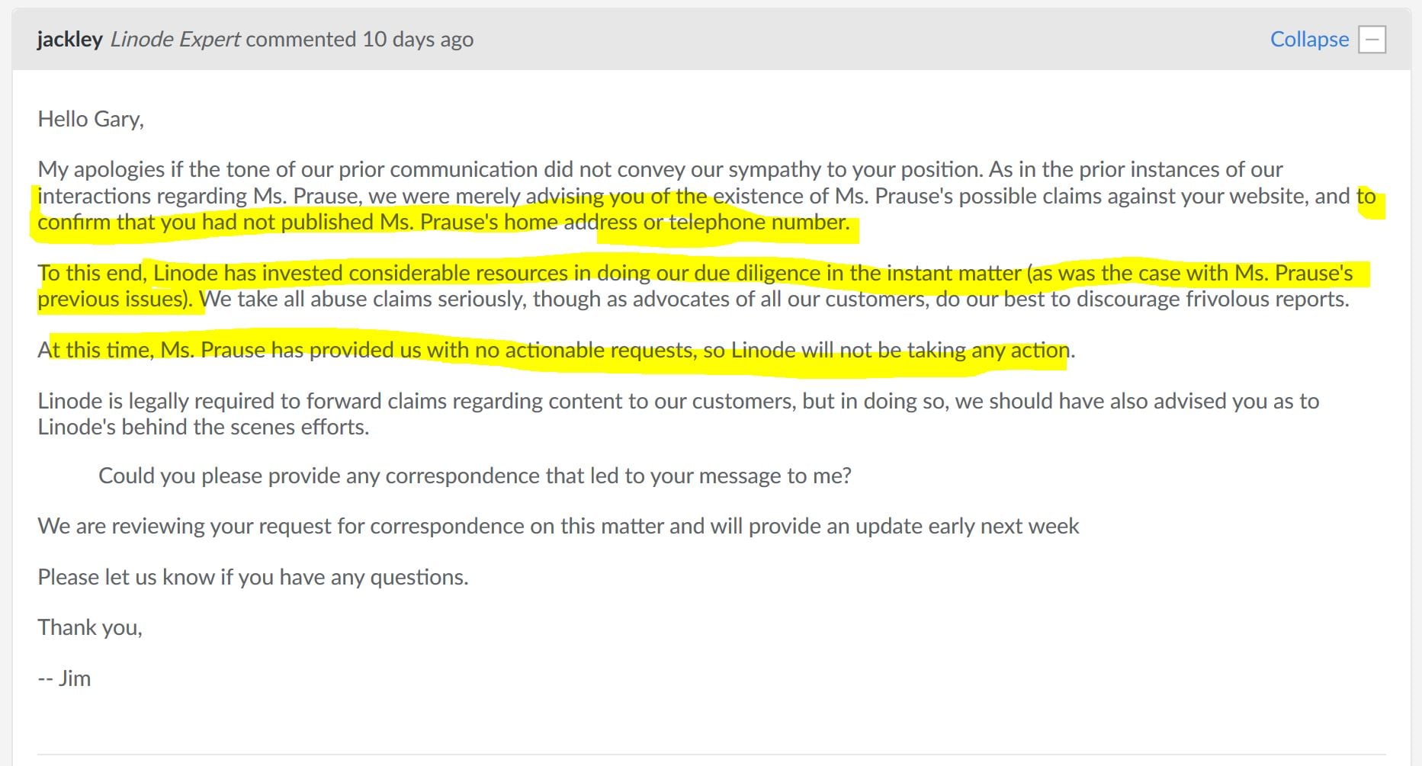The width and height of the screenshot is (1422, 766).
Task: Click the Linode Expert badge label
Action: click(175, 40)
